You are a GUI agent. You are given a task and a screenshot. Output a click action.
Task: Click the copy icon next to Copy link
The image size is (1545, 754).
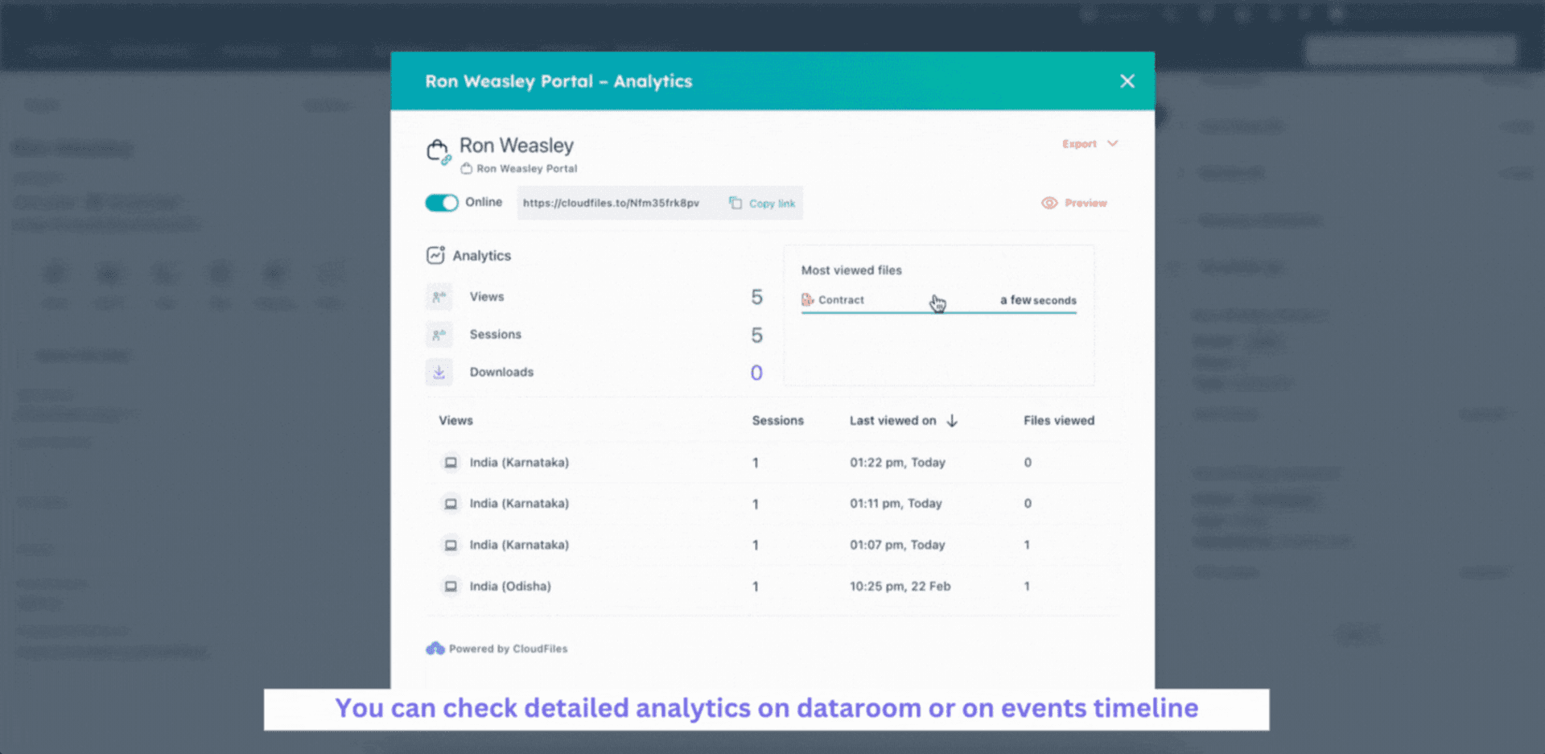(735, 203)
